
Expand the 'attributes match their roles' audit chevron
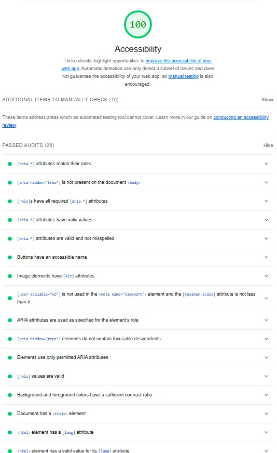pos(266,164)
